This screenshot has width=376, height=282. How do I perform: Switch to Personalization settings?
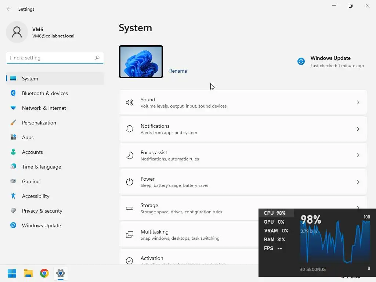(x=55, y=123)
